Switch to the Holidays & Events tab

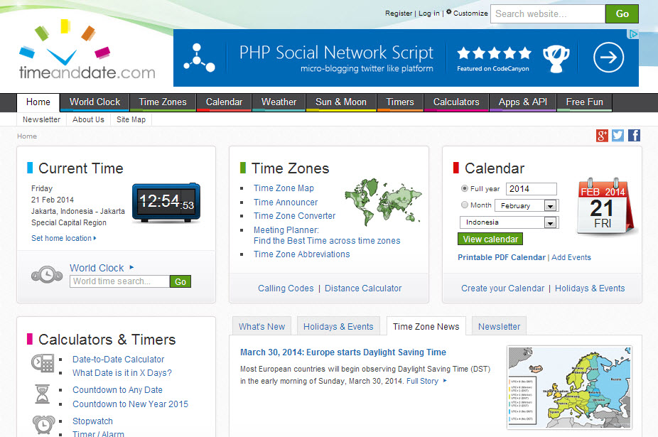click(338, 327)
